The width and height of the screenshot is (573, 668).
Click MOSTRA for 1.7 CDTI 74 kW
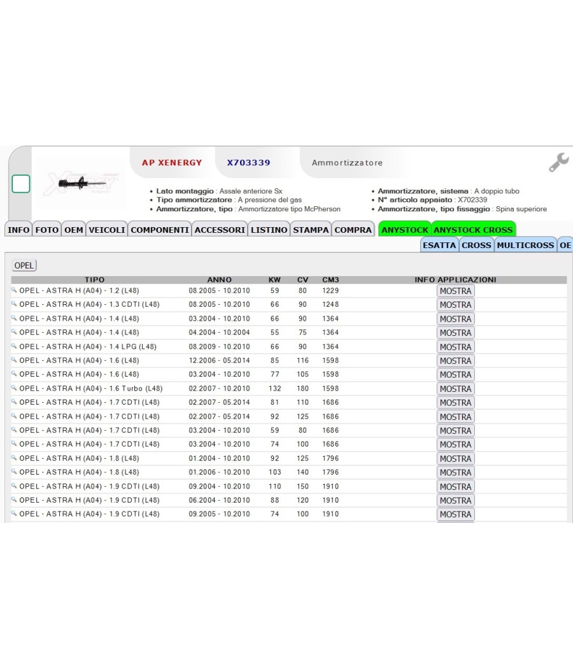click(456, 444)
